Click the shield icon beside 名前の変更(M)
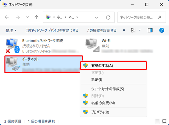The width and height of the screenshot is (169, 125). pyautogui.click(x=86, y=103)
